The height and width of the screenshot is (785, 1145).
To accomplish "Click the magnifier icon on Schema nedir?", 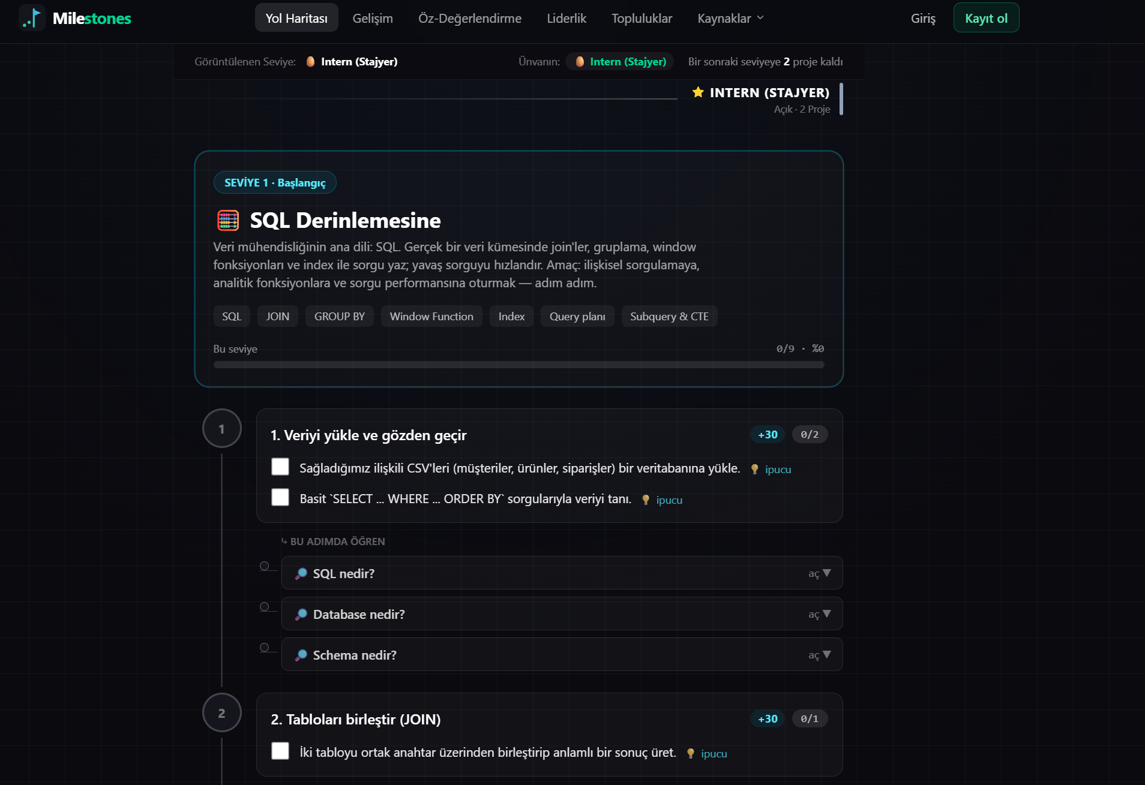I will [x=301, y=655].
